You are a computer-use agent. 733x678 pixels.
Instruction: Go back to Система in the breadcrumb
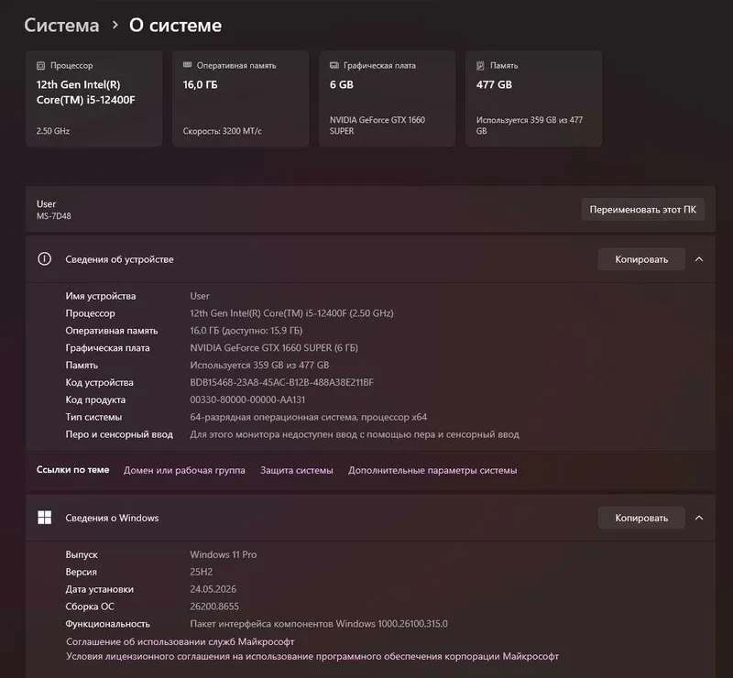point(61,26)
